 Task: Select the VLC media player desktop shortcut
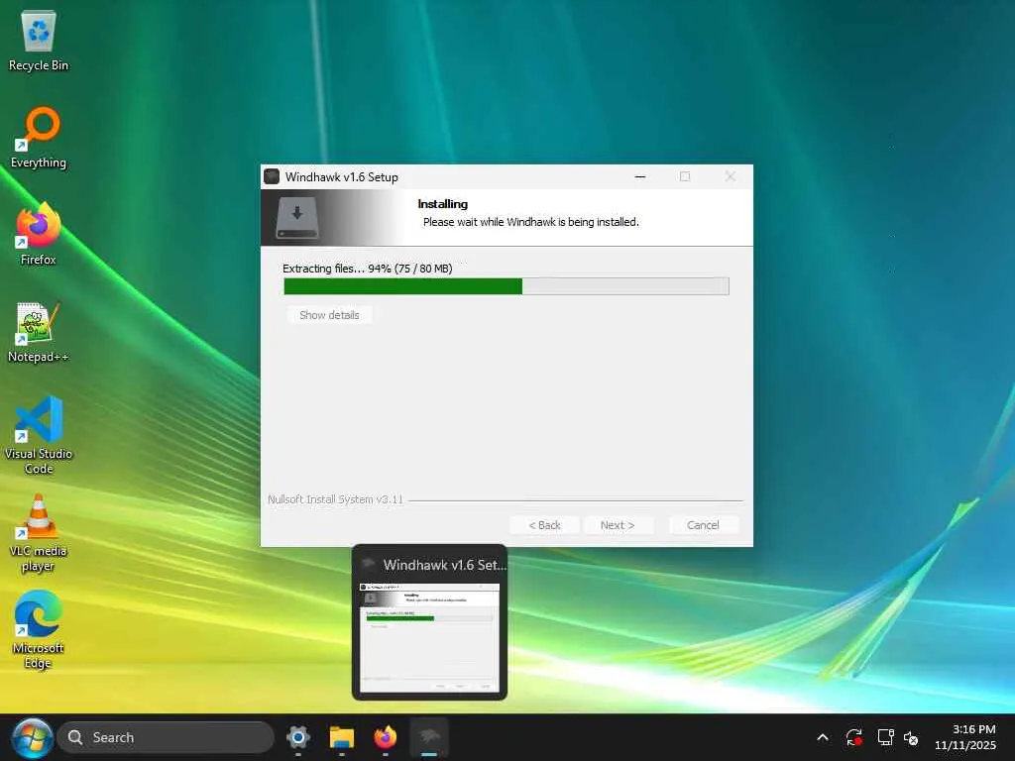tap(39, 533)
